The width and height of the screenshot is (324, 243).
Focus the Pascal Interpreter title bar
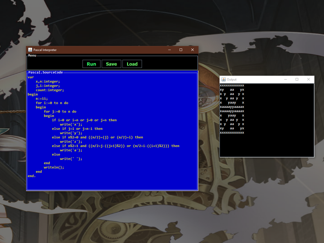[97, 50]
